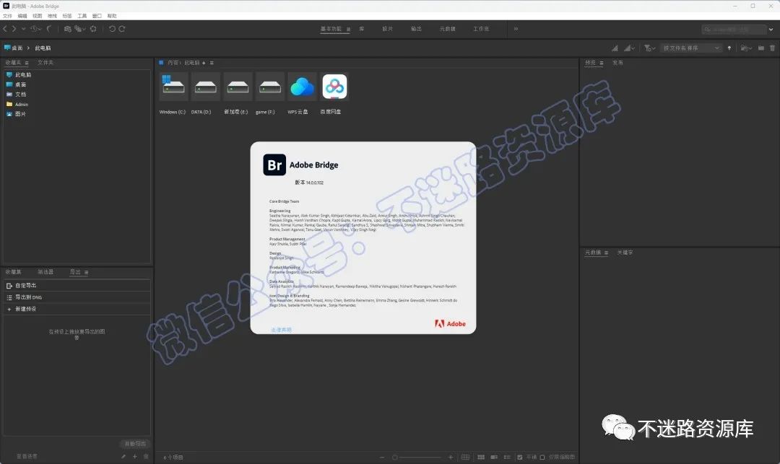Open the 收藏夹 panel menu icon

click(x=27, y=63)
